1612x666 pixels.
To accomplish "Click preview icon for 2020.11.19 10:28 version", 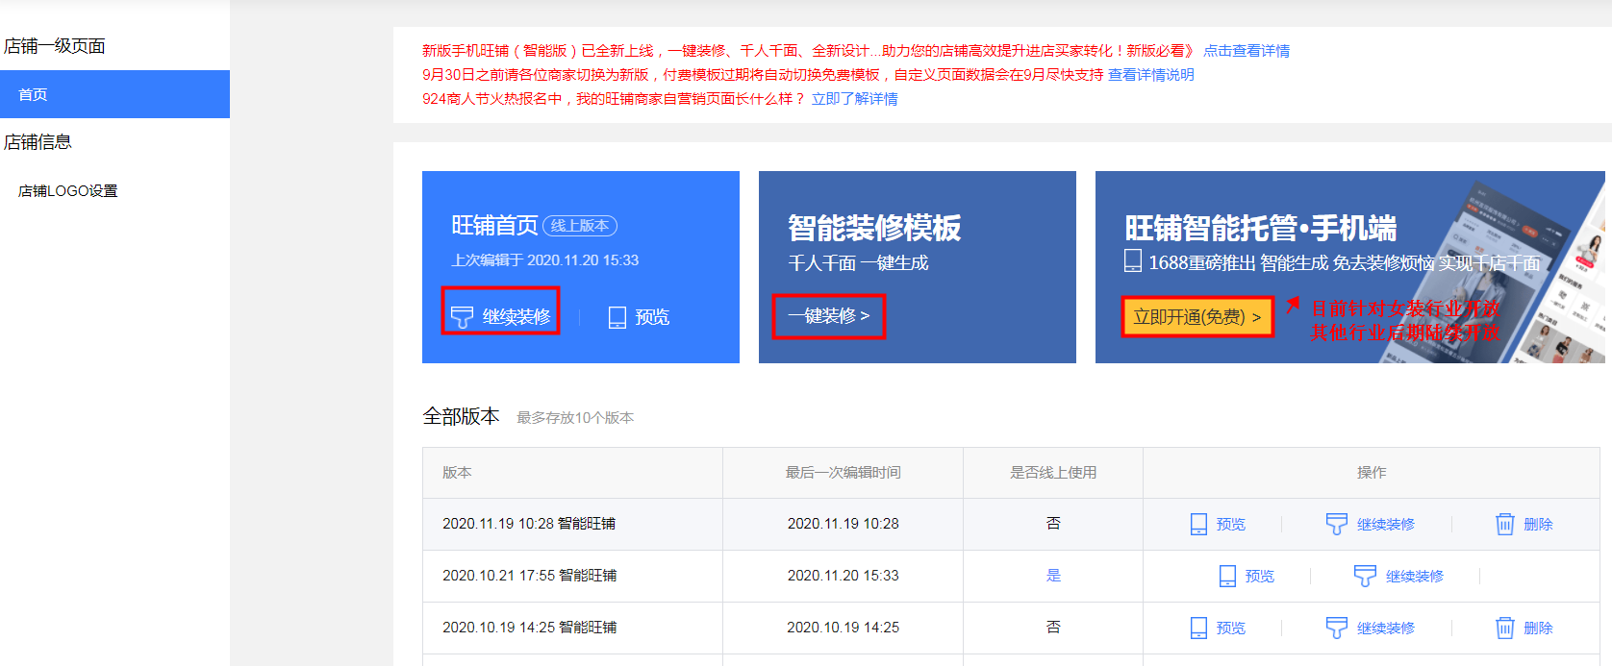I will [1198, 524].
